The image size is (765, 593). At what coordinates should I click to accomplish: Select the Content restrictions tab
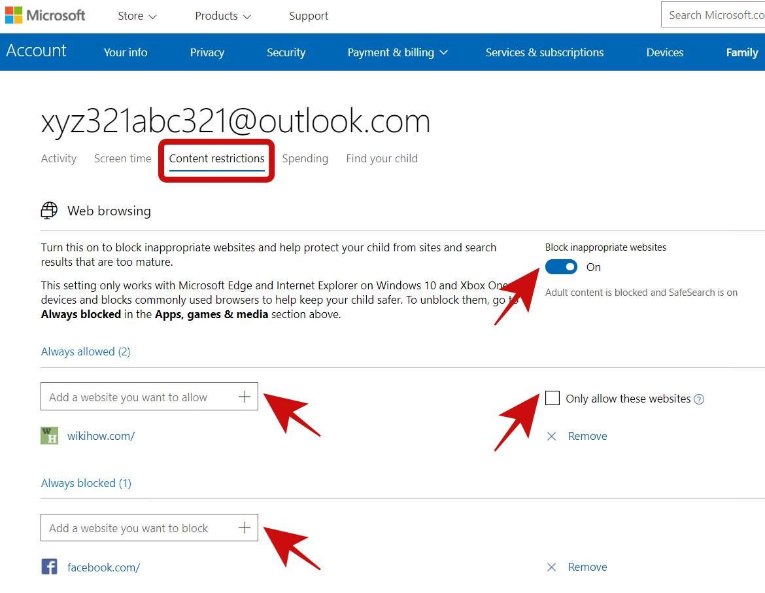(x=216, y=158)
